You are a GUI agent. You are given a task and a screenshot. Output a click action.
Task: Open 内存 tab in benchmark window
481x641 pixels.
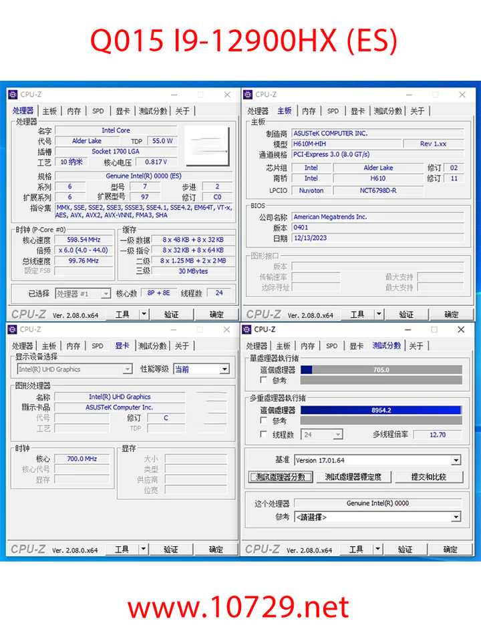click(307, 346)
